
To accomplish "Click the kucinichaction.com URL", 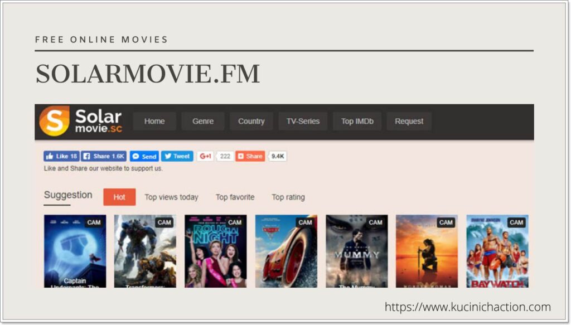I will coord(468,307).
